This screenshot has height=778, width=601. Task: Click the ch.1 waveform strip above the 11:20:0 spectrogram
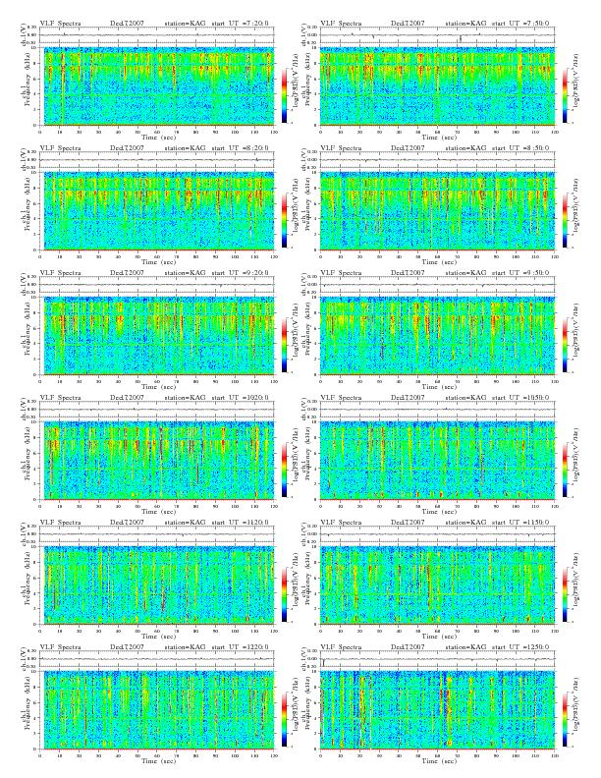pyautogui.click(x=157, y=534)
